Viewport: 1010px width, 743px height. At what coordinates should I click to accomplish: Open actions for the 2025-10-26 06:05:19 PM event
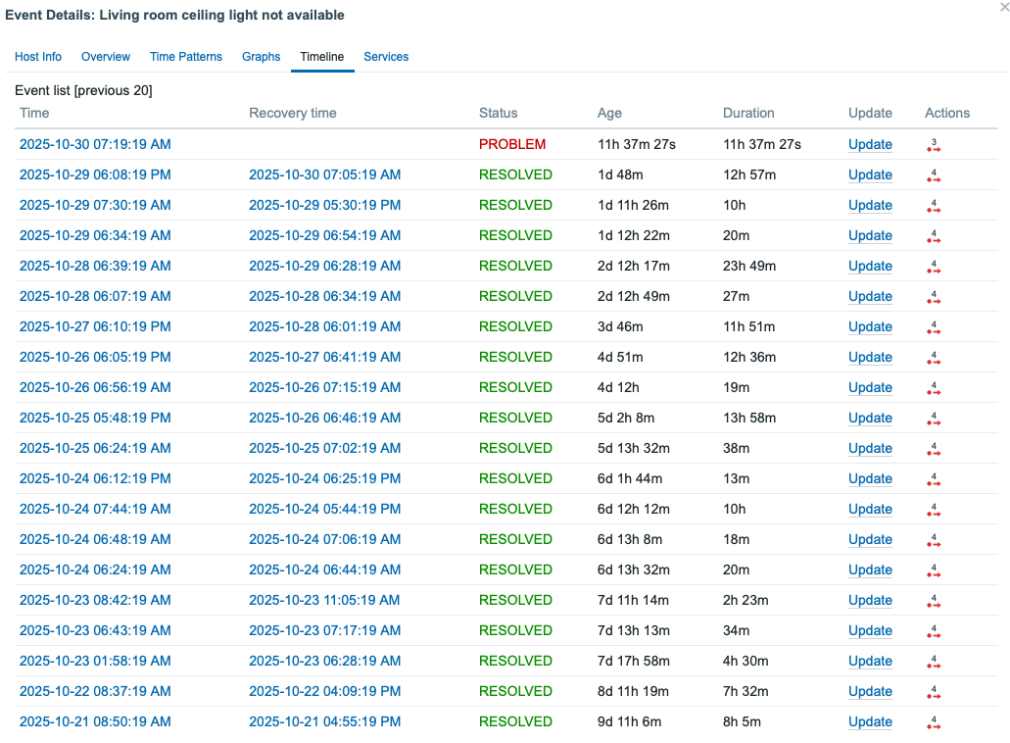click(x=934, y=357)
